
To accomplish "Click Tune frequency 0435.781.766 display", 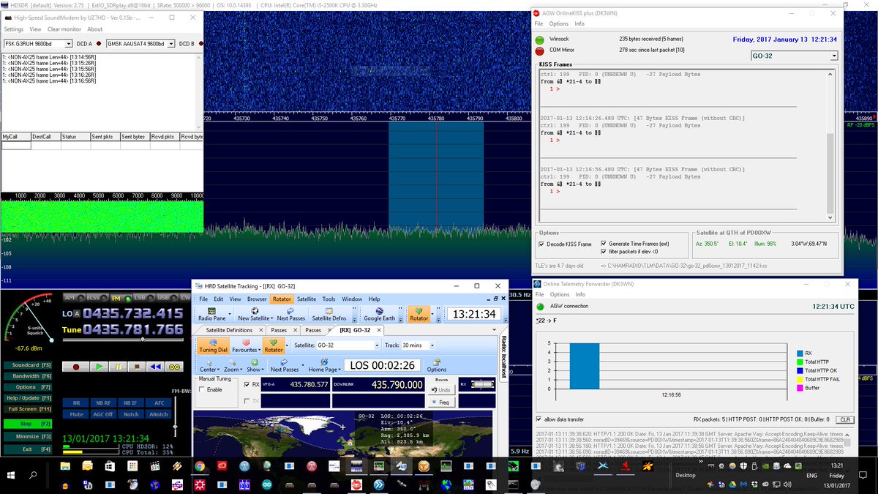I will pos(132,329).
